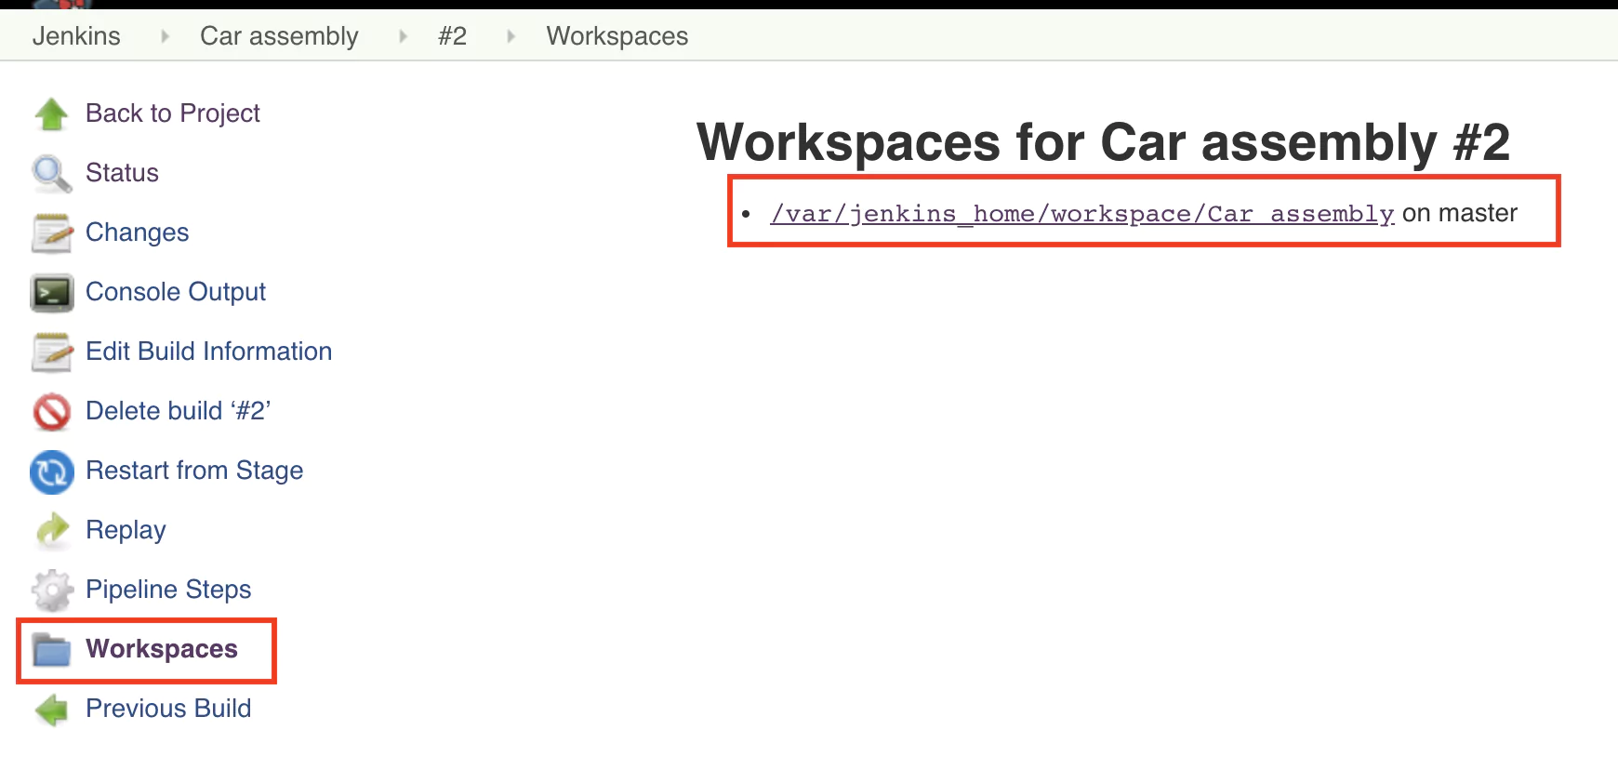This screenshot has width=1618, height=783.
Task: Click the green up-arrow Back to Project icon
Action: click(x=52, y=113)
